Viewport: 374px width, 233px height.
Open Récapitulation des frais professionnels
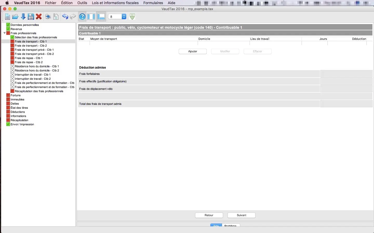click(x=39, y=91)
